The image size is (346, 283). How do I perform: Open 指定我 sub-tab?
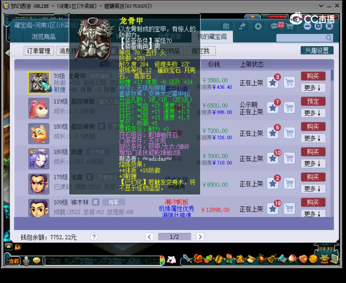(x=200, y=51)
